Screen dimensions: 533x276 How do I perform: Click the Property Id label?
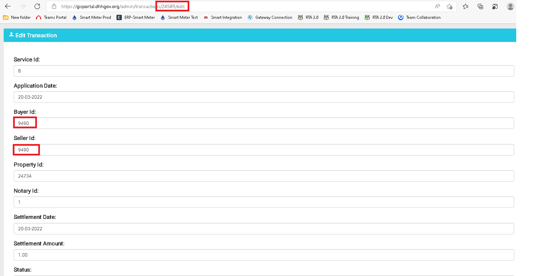pyautogui.click(x=29, y=165)
